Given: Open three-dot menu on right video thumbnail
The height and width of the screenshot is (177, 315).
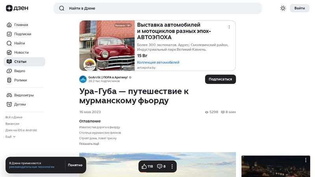Looking at the screenshot, I should point(305,160).
